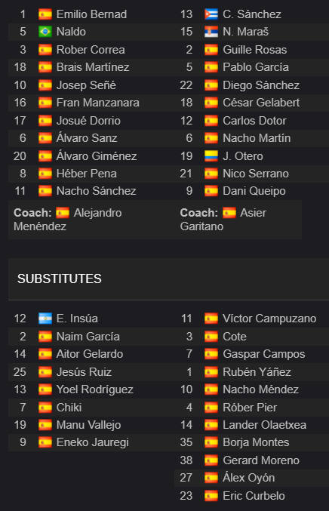Open player Naldo's profile
Image resolution: width=329 pixels, height=511 pixels.
coord(71,32)
